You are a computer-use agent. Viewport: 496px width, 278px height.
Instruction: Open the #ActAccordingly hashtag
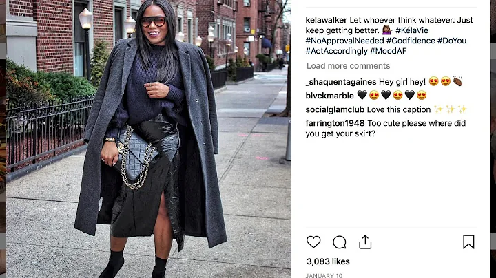(x=337, y=51)
